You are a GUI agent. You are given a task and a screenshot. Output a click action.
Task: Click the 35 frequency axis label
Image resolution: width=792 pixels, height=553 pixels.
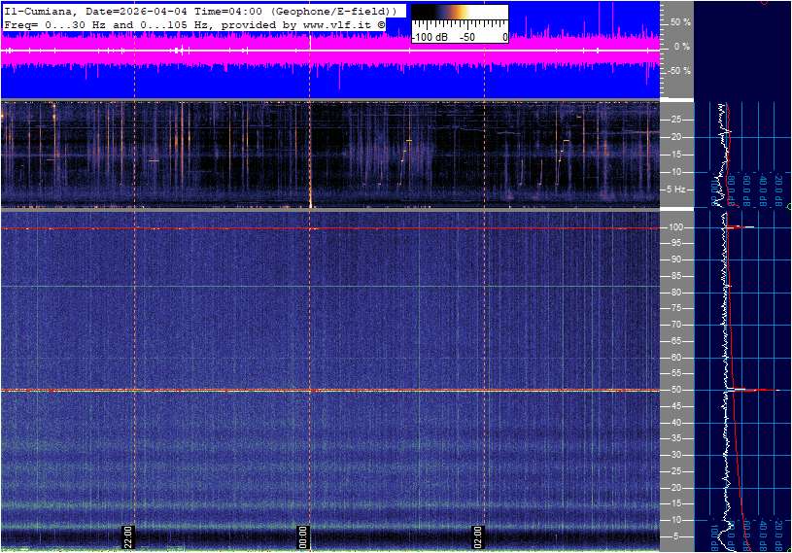coord(675,439)
